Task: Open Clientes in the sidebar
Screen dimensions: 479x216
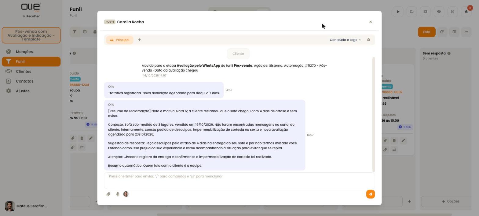Action: 31,71
